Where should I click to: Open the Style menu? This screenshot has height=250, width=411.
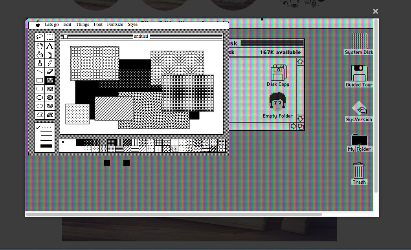[133, 24]
